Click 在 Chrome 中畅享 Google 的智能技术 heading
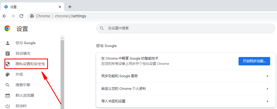The height and width of the screenshot is (109, 277). point(130,59)
